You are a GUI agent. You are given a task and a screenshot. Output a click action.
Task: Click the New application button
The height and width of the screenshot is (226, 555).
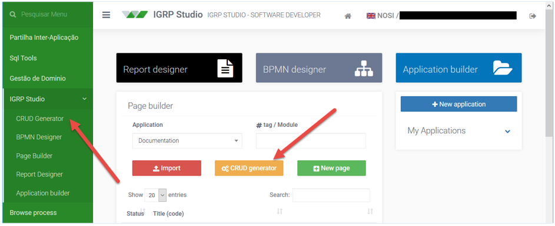pos(458,104)
